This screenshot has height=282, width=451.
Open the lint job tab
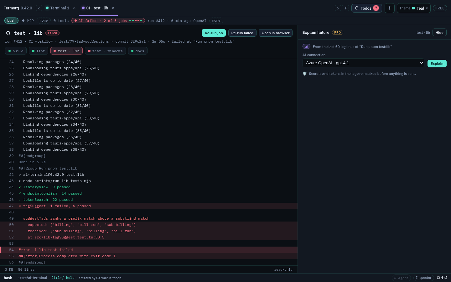[x=39, y=51]
